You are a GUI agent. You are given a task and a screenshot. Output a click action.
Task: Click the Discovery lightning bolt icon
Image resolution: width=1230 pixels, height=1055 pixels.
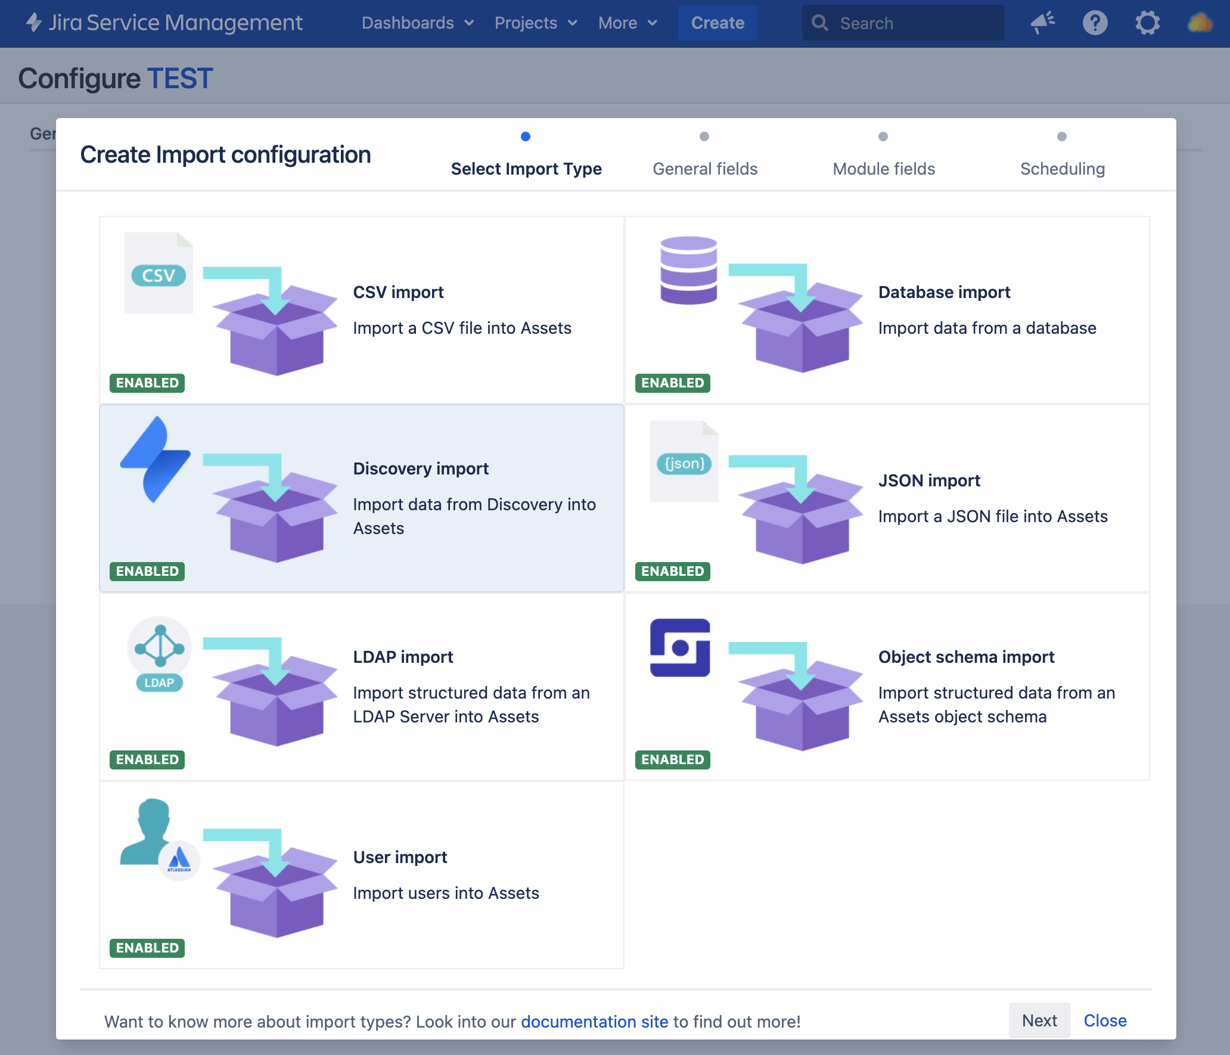pyautogui.click(x=155, y=459)
